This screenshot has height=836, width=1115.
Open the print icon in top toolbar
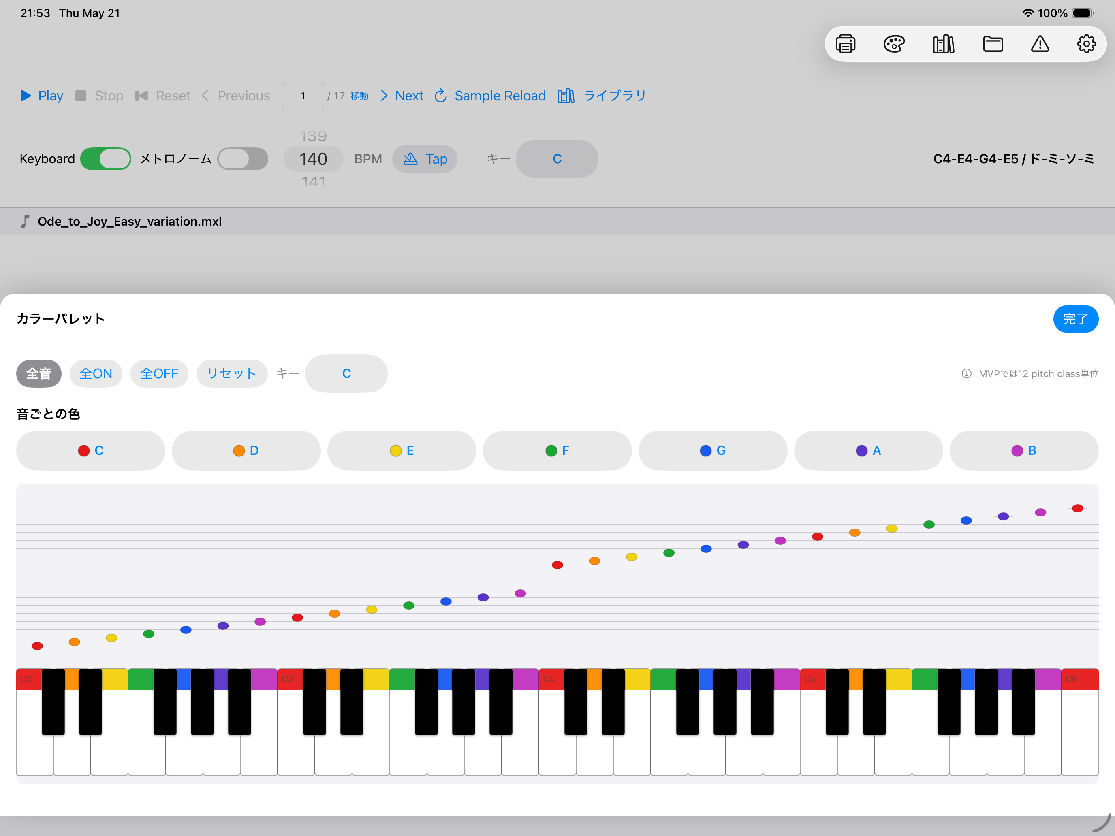845,44
